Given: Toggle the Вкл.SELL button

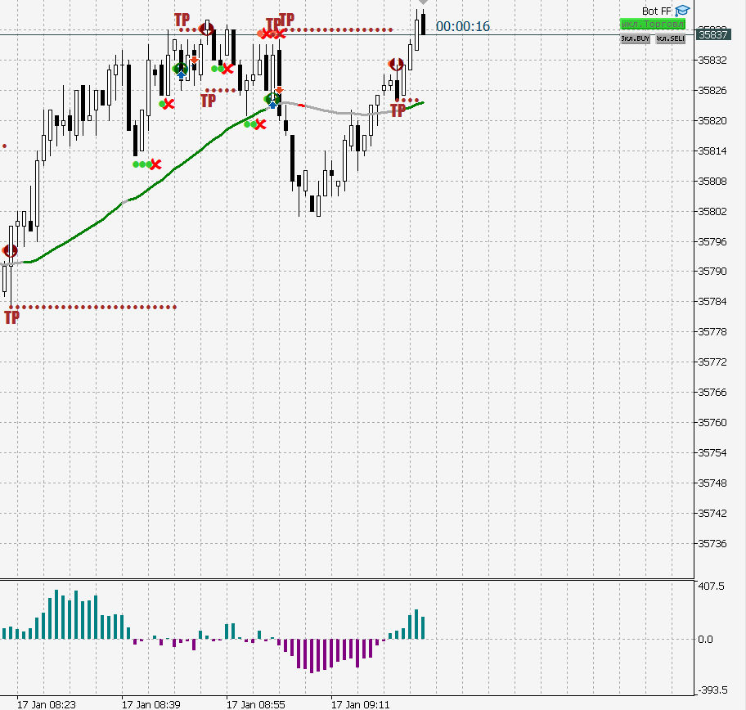Looking at the screenshot, I should click(671, 38).
